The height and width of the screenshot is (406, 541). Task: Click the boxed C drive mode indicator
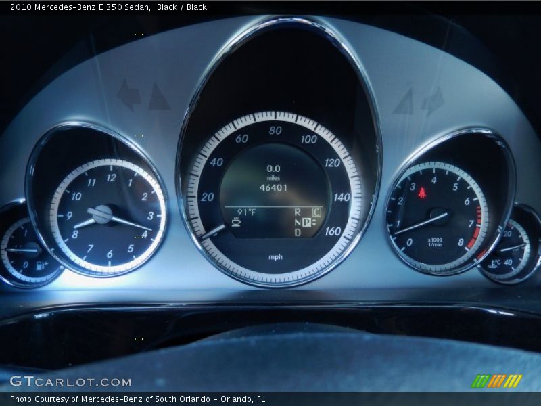tap(316, 212)
